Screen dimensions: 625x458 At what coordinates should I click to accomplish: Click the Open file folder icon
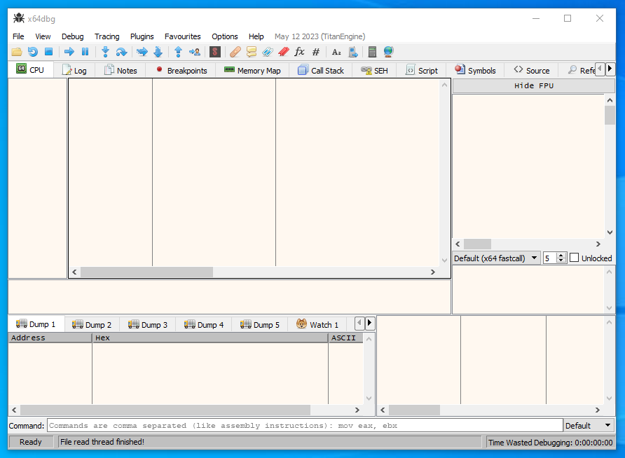(x=17, y=52)
